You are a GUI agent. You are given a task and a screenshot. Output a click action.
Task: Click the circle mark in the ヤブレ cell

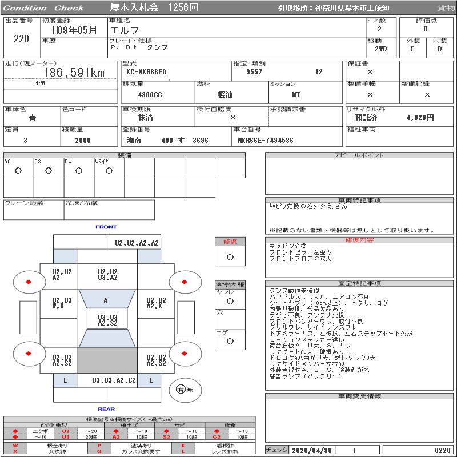point(230,302)
